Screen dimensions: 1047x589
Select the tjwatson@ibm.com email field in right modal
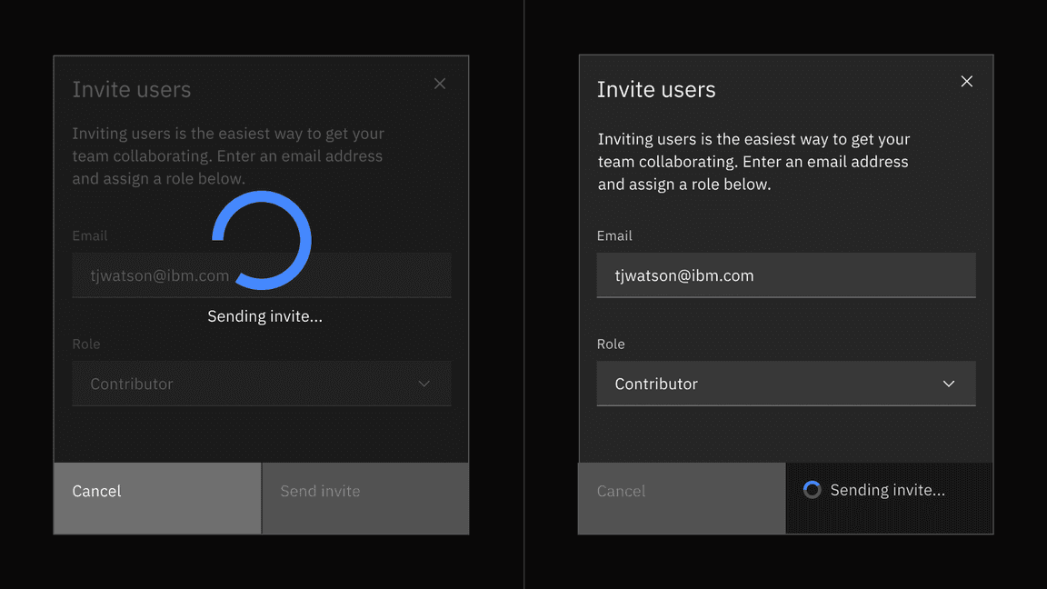tap(786, 275)
